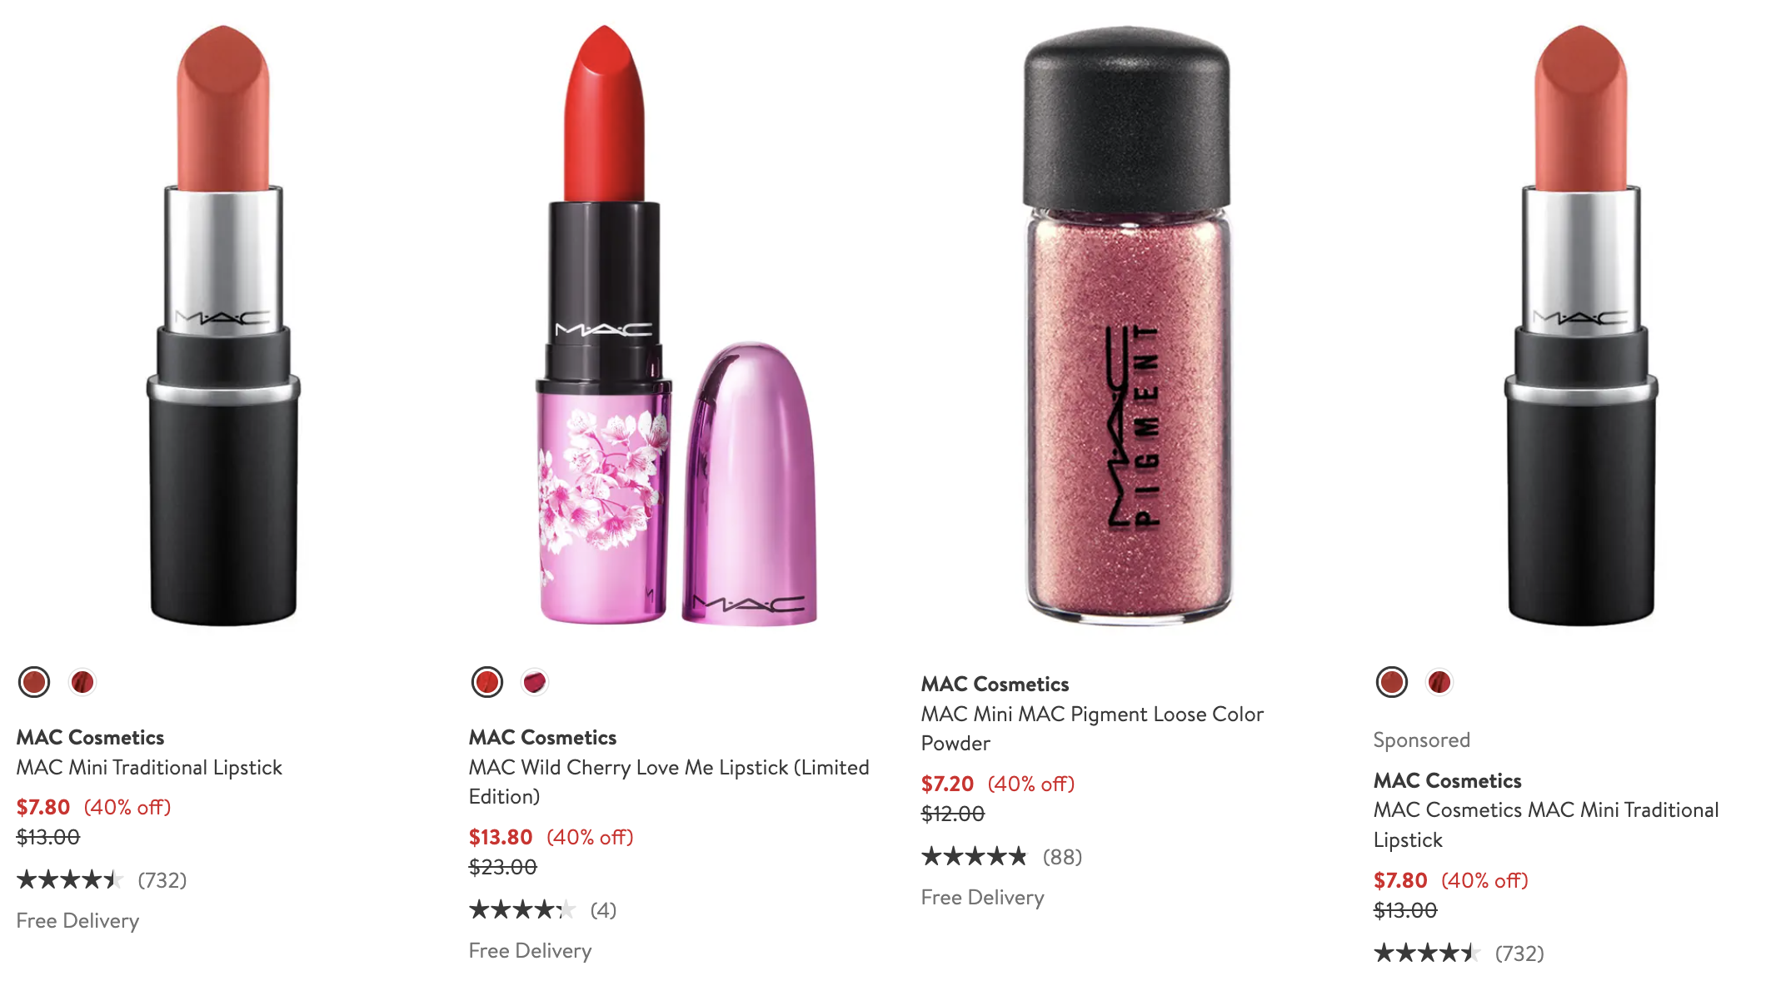View star rating of the sponsored lipstick
The image size is (1766, 981).
click(x=1459, y=953)
